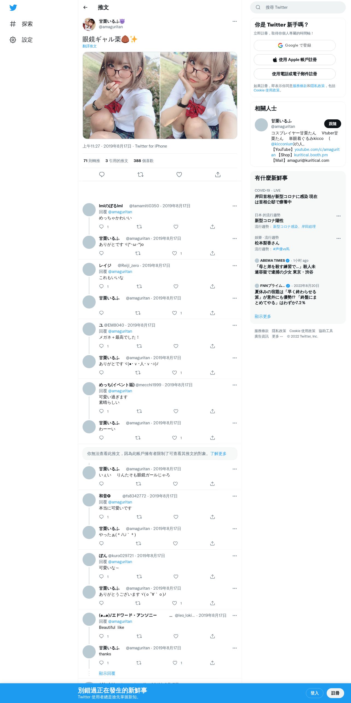
Task: Open more options on the main tweet
Action: tap(235, 21)
